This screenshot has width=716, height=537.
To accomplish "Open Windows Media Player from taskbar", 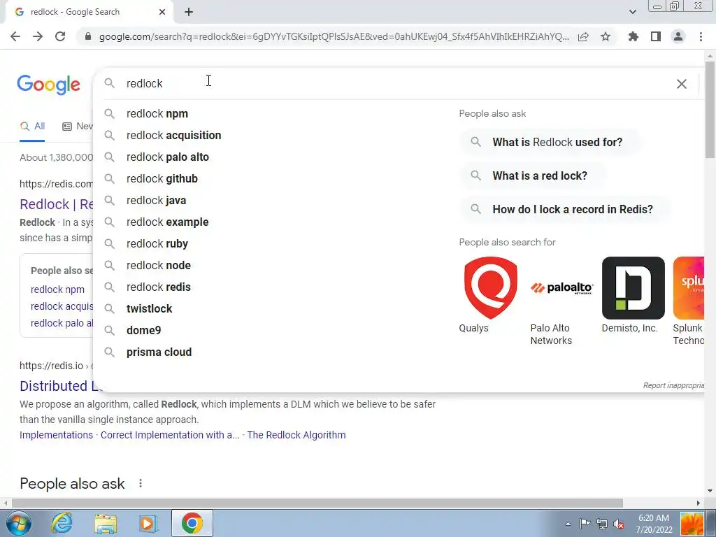I will (x=147, y=523).
